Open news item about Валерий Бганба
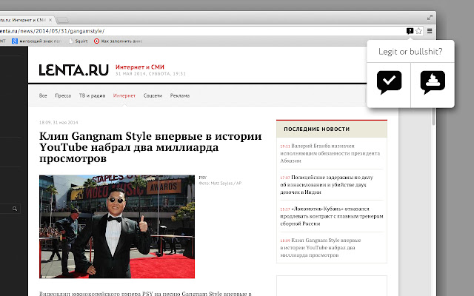Screen dimensions: 474x296 point(330,153)
